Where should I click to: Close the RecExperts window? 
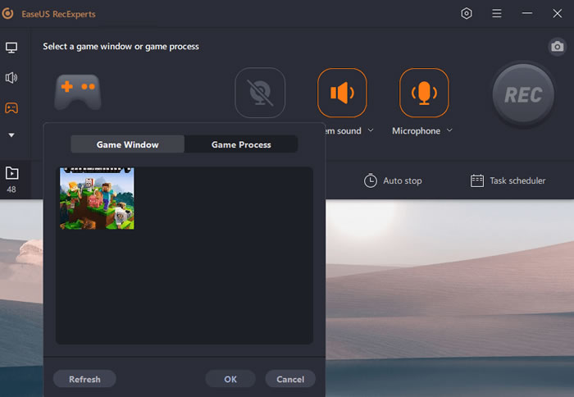(557, 14)
